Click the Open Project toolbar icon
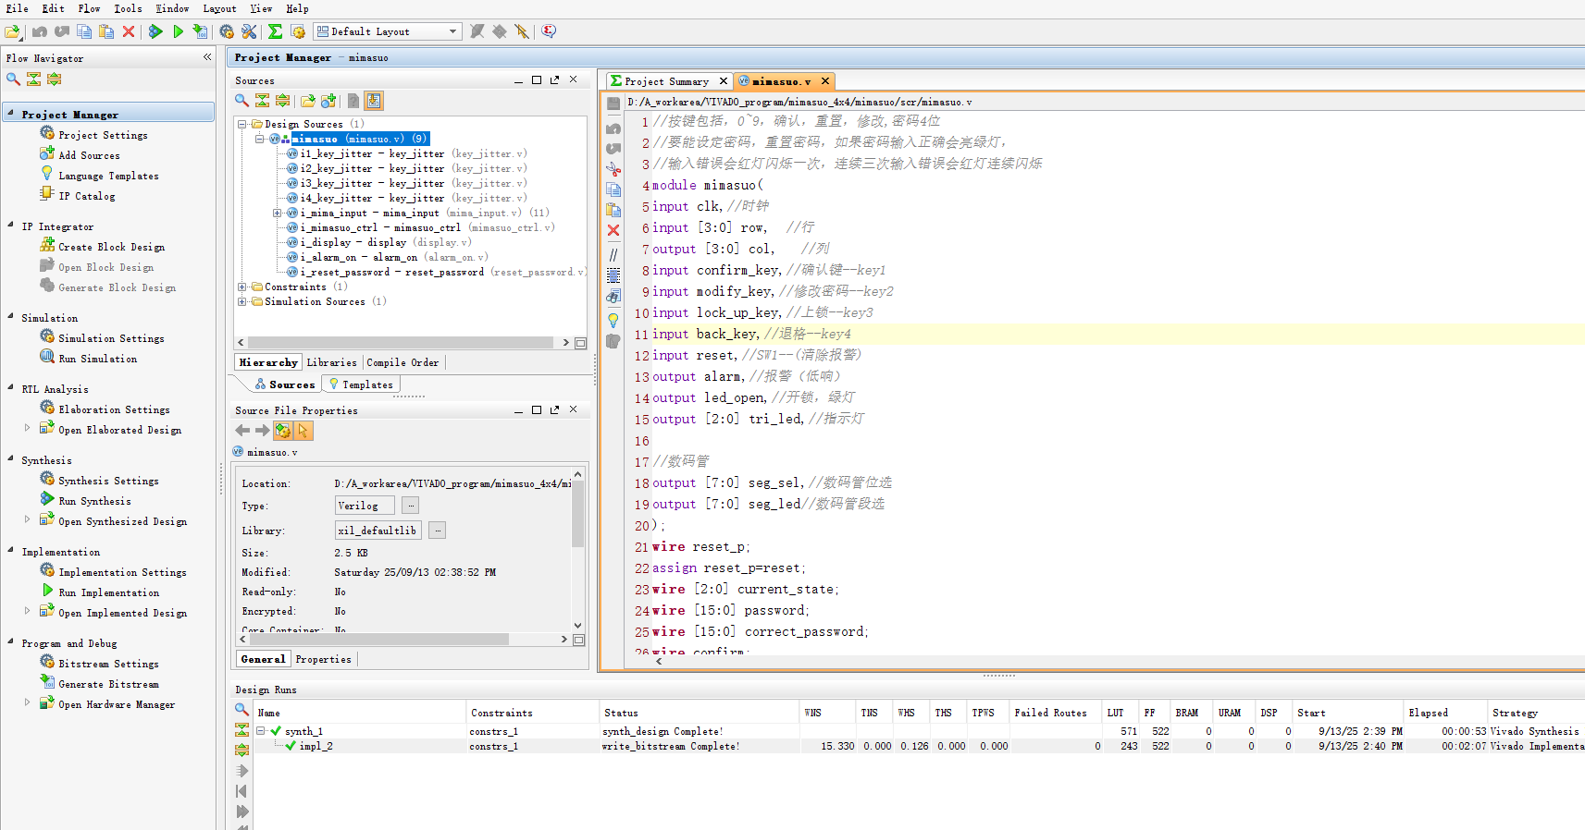This screenshot has width=1585, height=830. click(x=12, y=31)
